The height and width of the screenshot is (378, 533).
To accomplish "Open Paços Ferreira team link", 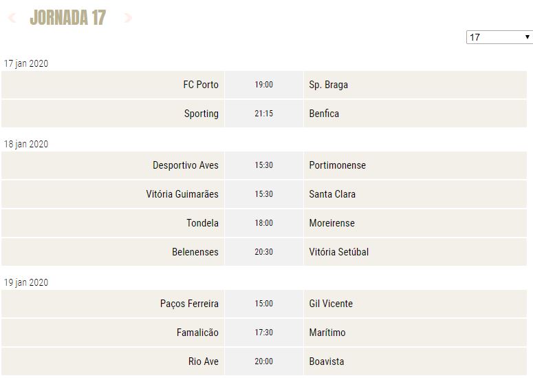I will [x=189, y=304].
